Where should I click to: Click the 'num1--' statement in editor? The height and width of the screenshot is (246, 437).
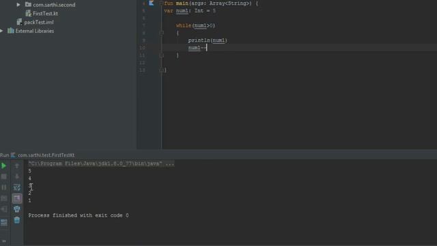pyautogui.click(x=197, y=48)
